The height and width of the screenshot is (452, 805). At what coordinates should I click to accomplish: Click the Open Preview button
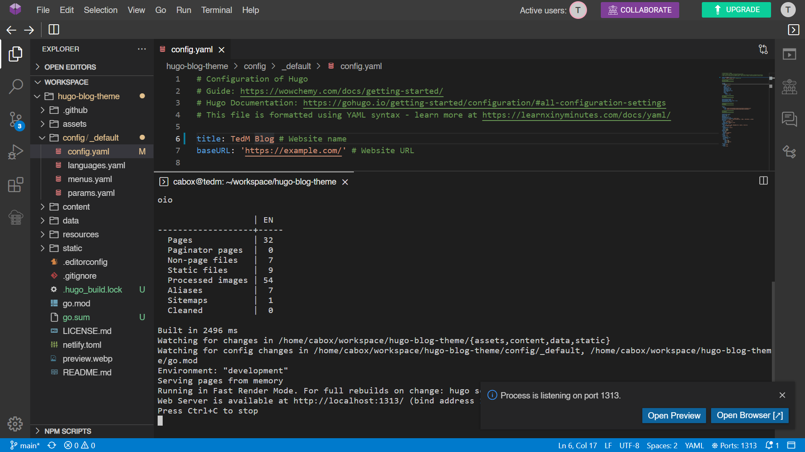(674, 416)
